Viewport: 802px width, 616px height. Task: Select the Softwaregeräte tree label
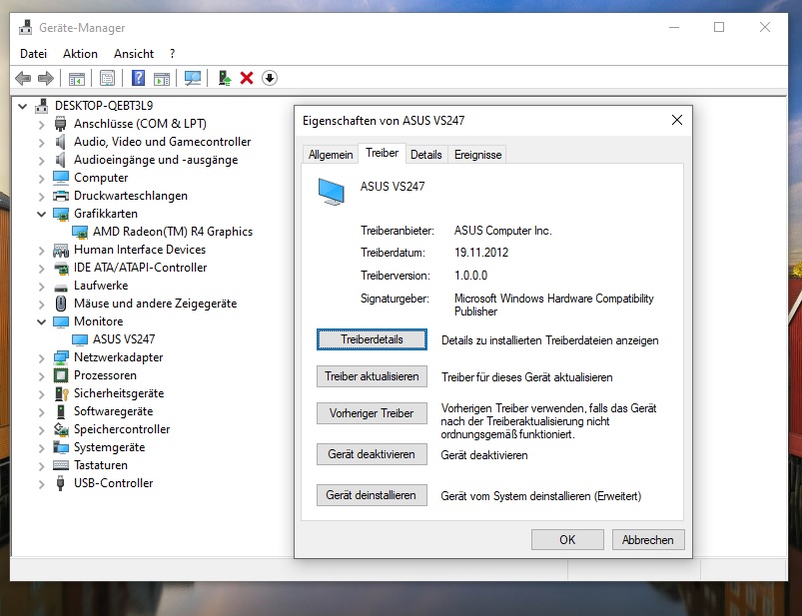point(113,411)
